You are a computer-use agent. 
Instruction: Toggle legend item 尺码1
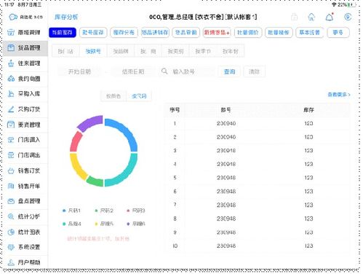[71, 211]
